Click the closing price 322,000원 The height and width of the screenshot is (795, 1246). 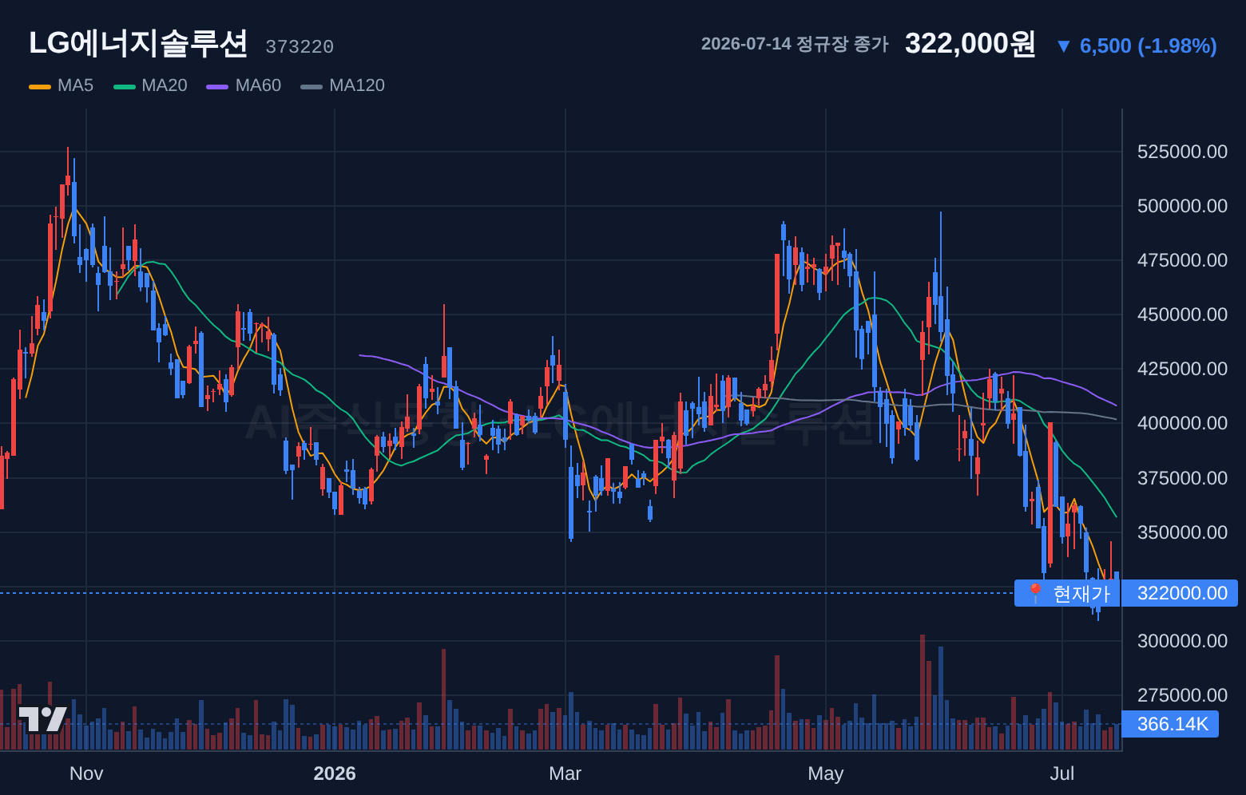point(970,43)
